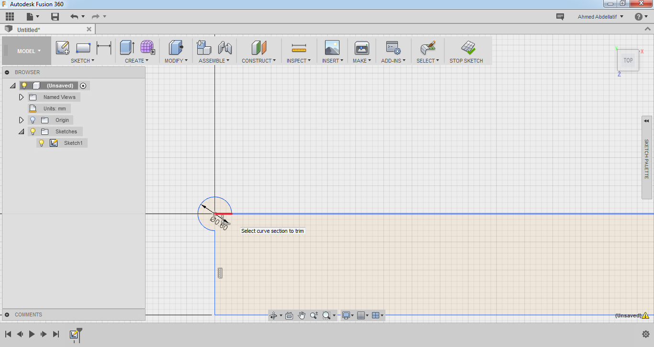Click the Save disk icon
This screenshot has width=654, height=347.
point(55,17)
